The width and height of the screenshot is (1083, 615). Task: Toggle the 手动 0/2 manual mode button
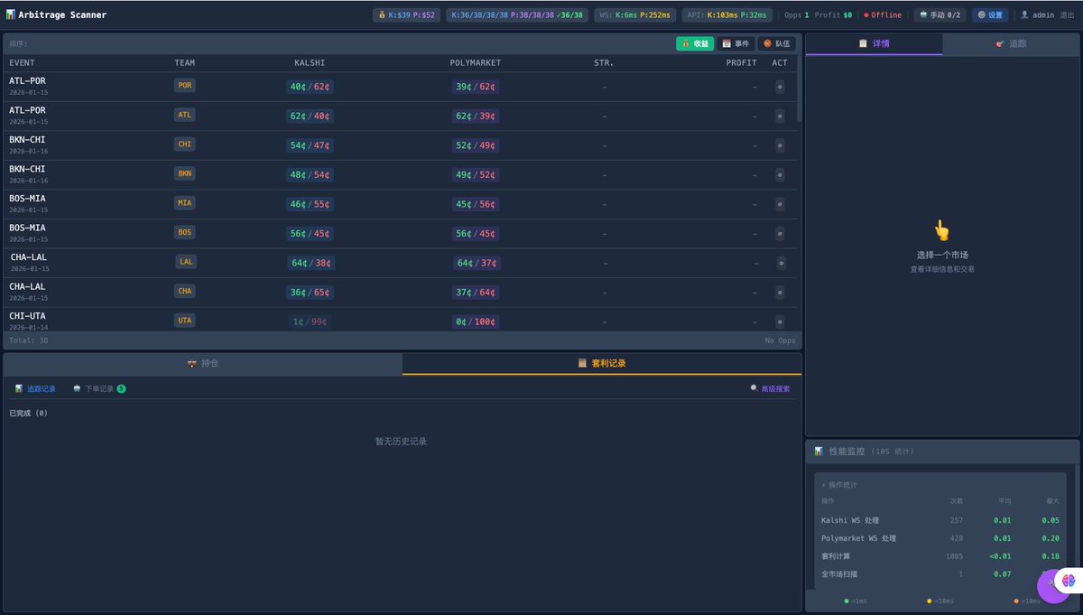(x=940, y=14)
